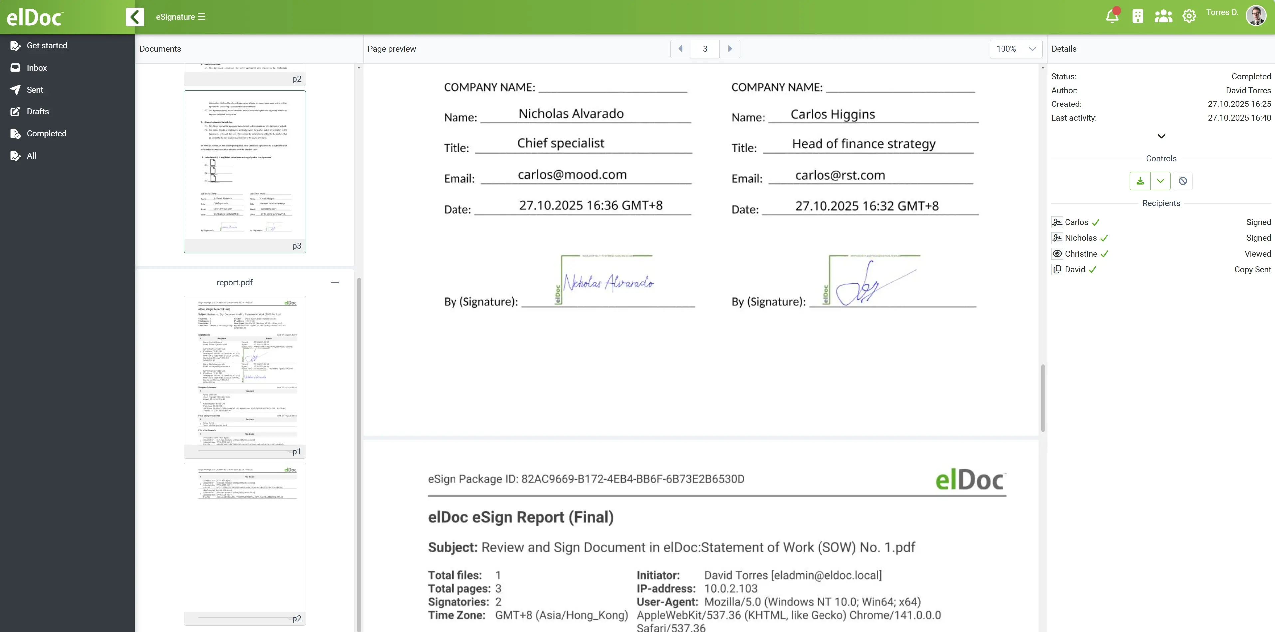Go to next page arrow

click(x=730, y=49)
